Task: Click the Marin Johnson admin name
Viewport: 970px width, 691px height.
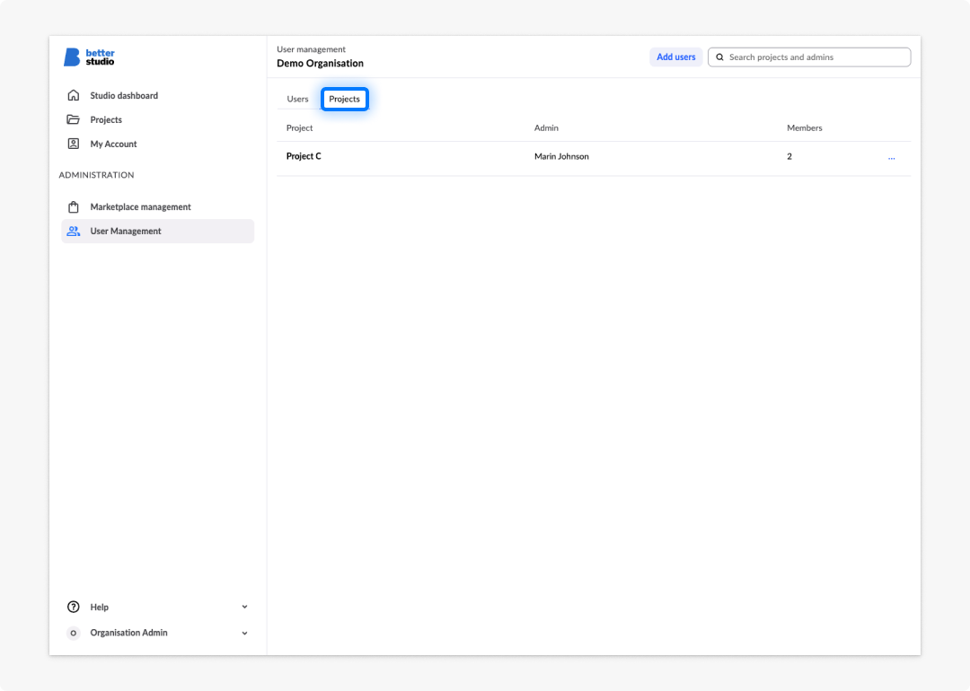Action: (561, 156)
